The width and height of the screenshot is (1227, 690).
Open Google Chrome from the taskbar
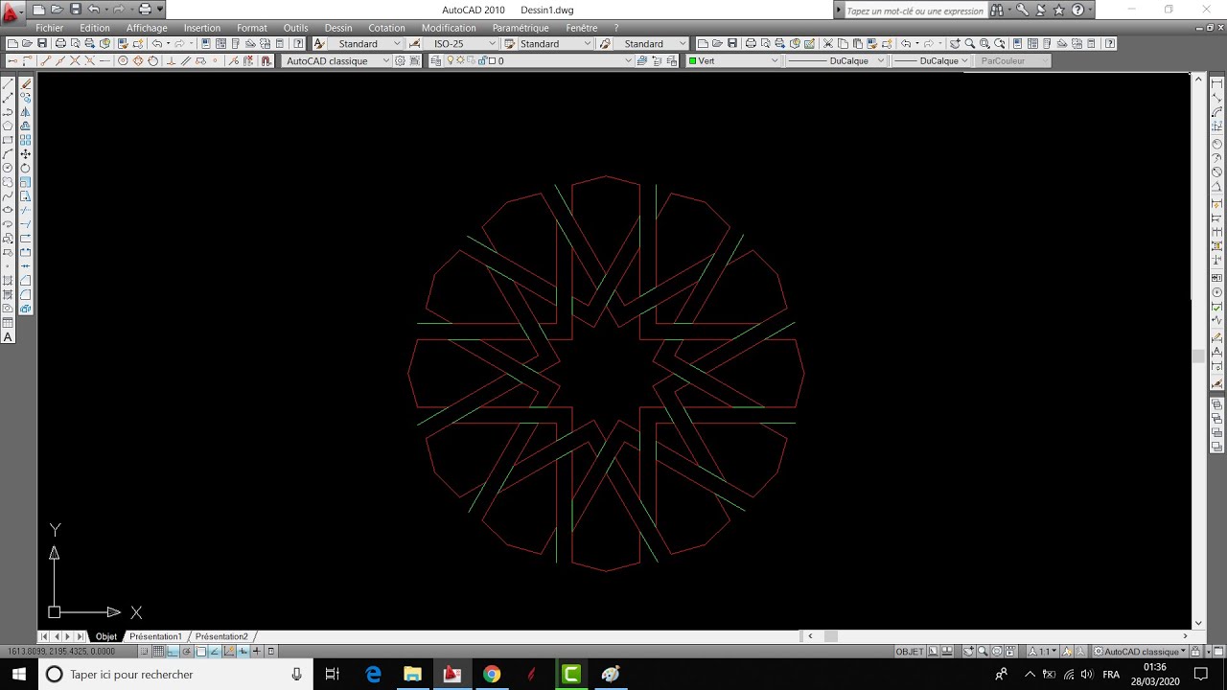click(492, 674)
